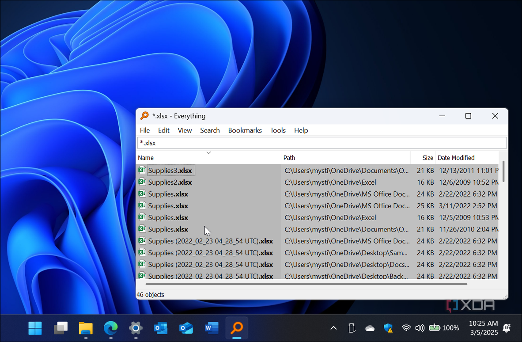
Task: Click the *.xlsx search input field
Action: [322, 143]
